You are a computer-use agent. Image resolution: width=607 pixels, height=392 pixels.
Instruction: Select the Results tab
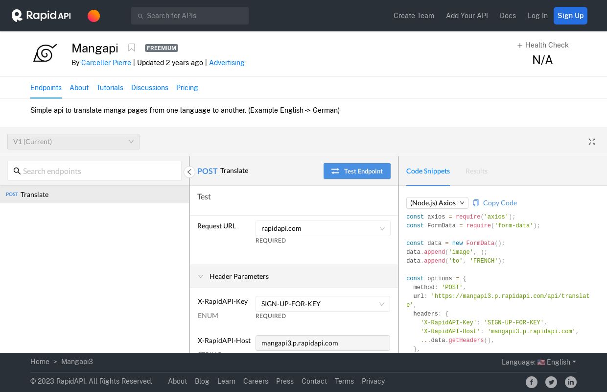[476, 171]
